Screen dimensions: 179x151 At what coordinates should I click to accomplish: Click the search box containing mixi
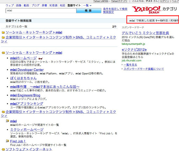click(x=41, y=10)
